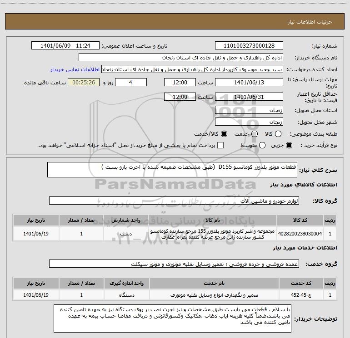Click service name تعمیر و نگهداری انواع وسایل
Viewport: 350px width, 338px height.
[214, 295]
